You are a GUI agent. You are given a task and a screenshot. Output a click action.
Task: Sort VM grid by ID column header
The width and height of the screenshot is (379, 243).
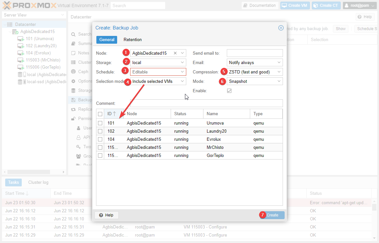point(113,114)
